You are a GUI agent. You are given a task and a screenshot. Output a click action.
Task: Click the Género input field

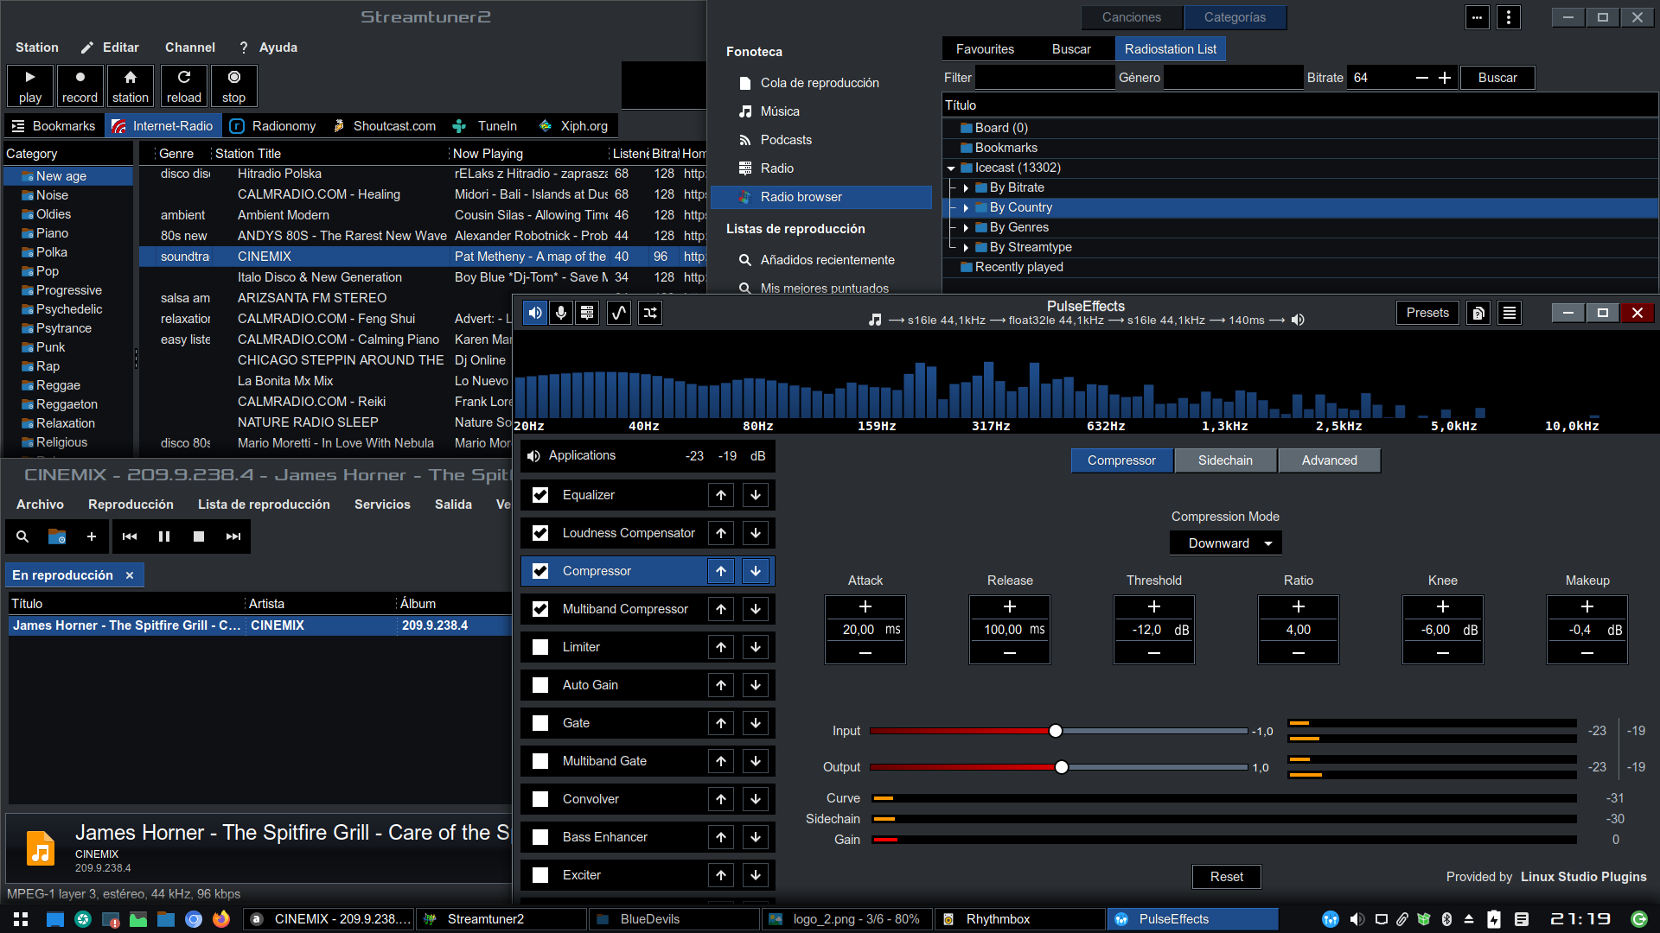(1233, 78)
